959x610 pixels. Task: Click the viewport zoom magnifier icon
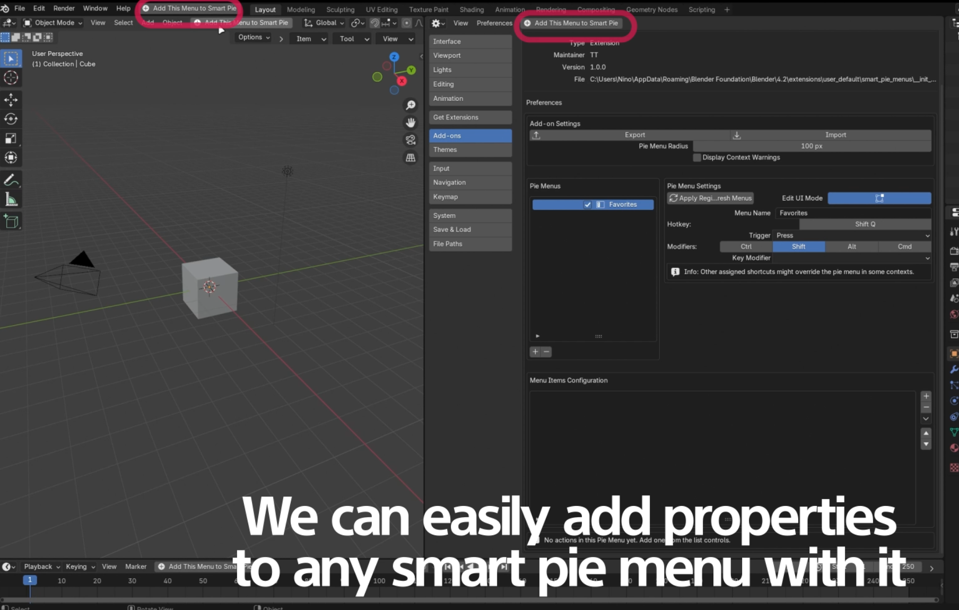[411, 105]
